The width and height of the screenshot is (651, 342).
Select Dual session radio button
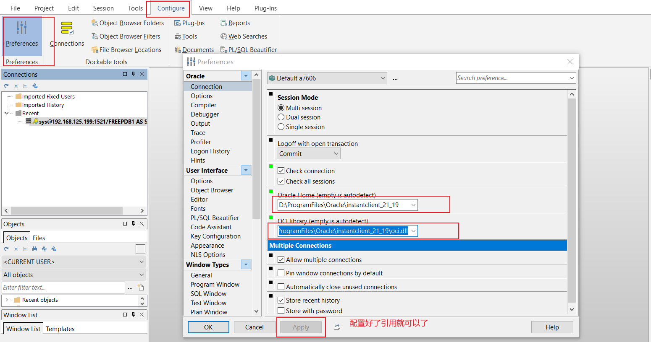click(281, 117)
